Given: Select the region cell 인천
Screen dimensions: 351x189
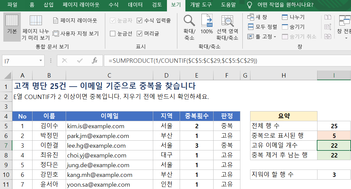Looking at the screenshot, I should 166,184.
